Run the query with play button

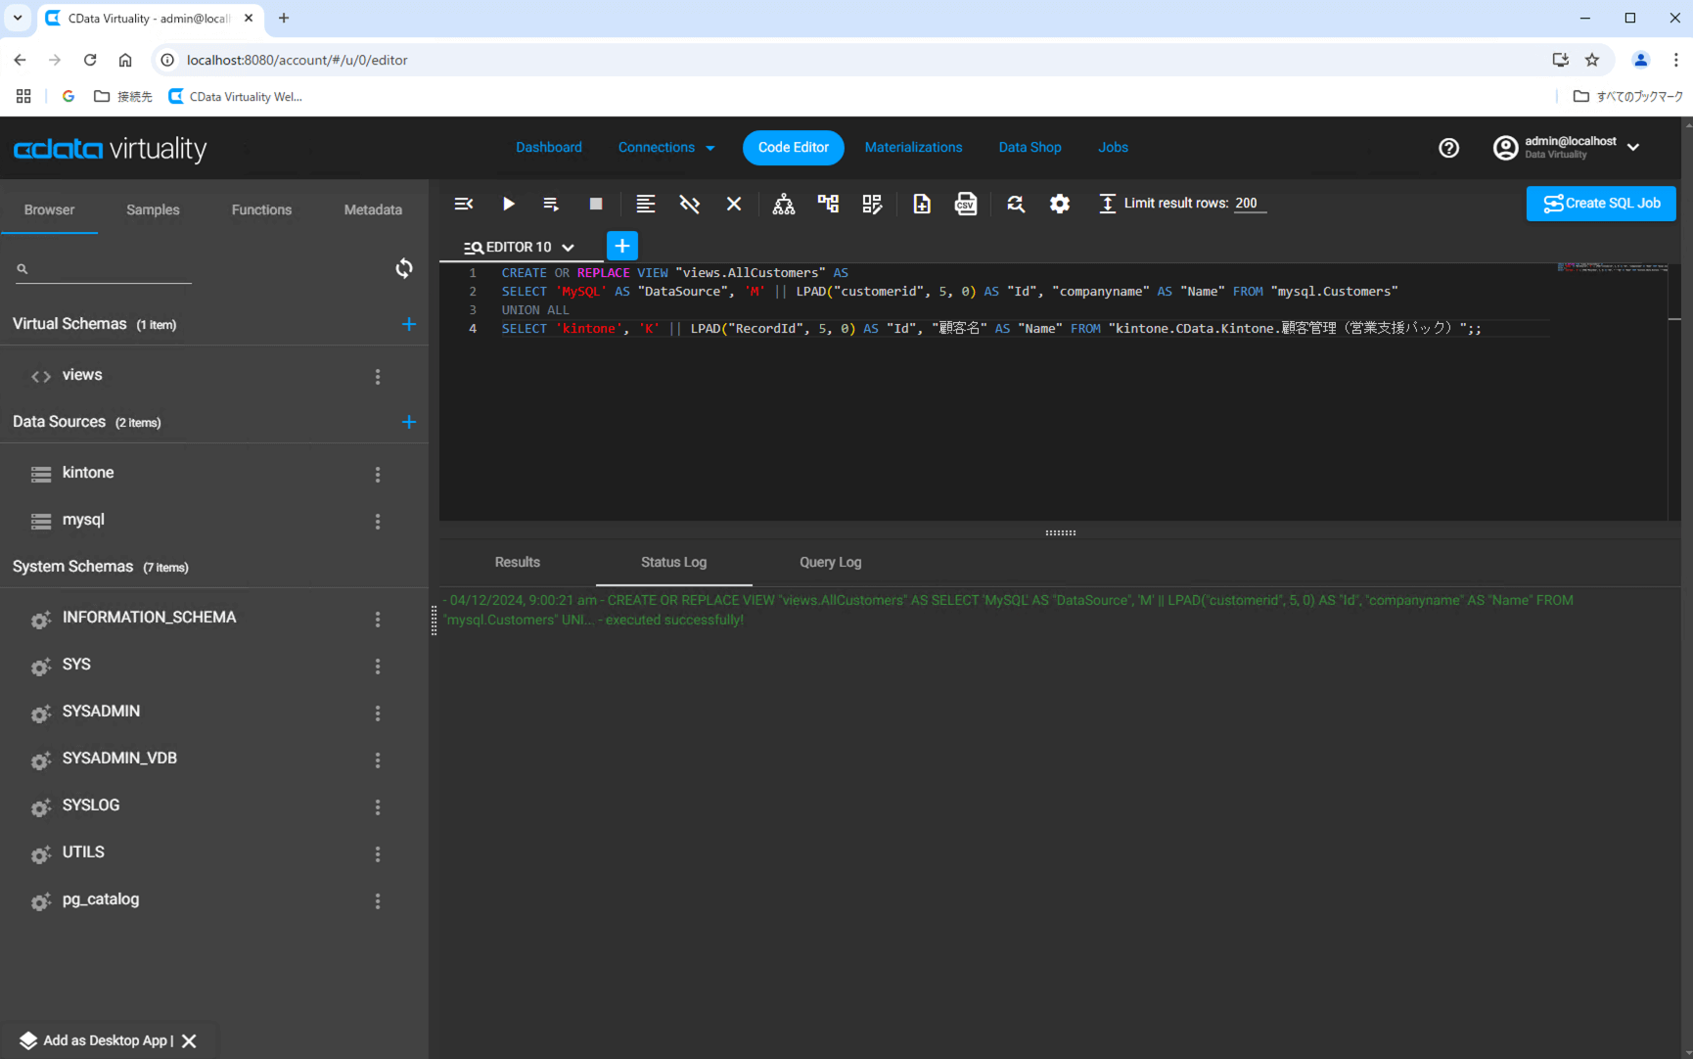(x=508, y=204)
